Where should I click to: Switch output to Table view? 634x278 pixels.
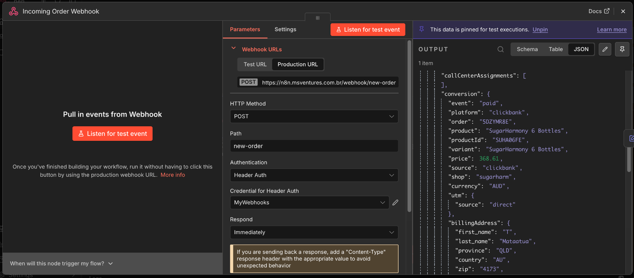(x=556, y=49)
